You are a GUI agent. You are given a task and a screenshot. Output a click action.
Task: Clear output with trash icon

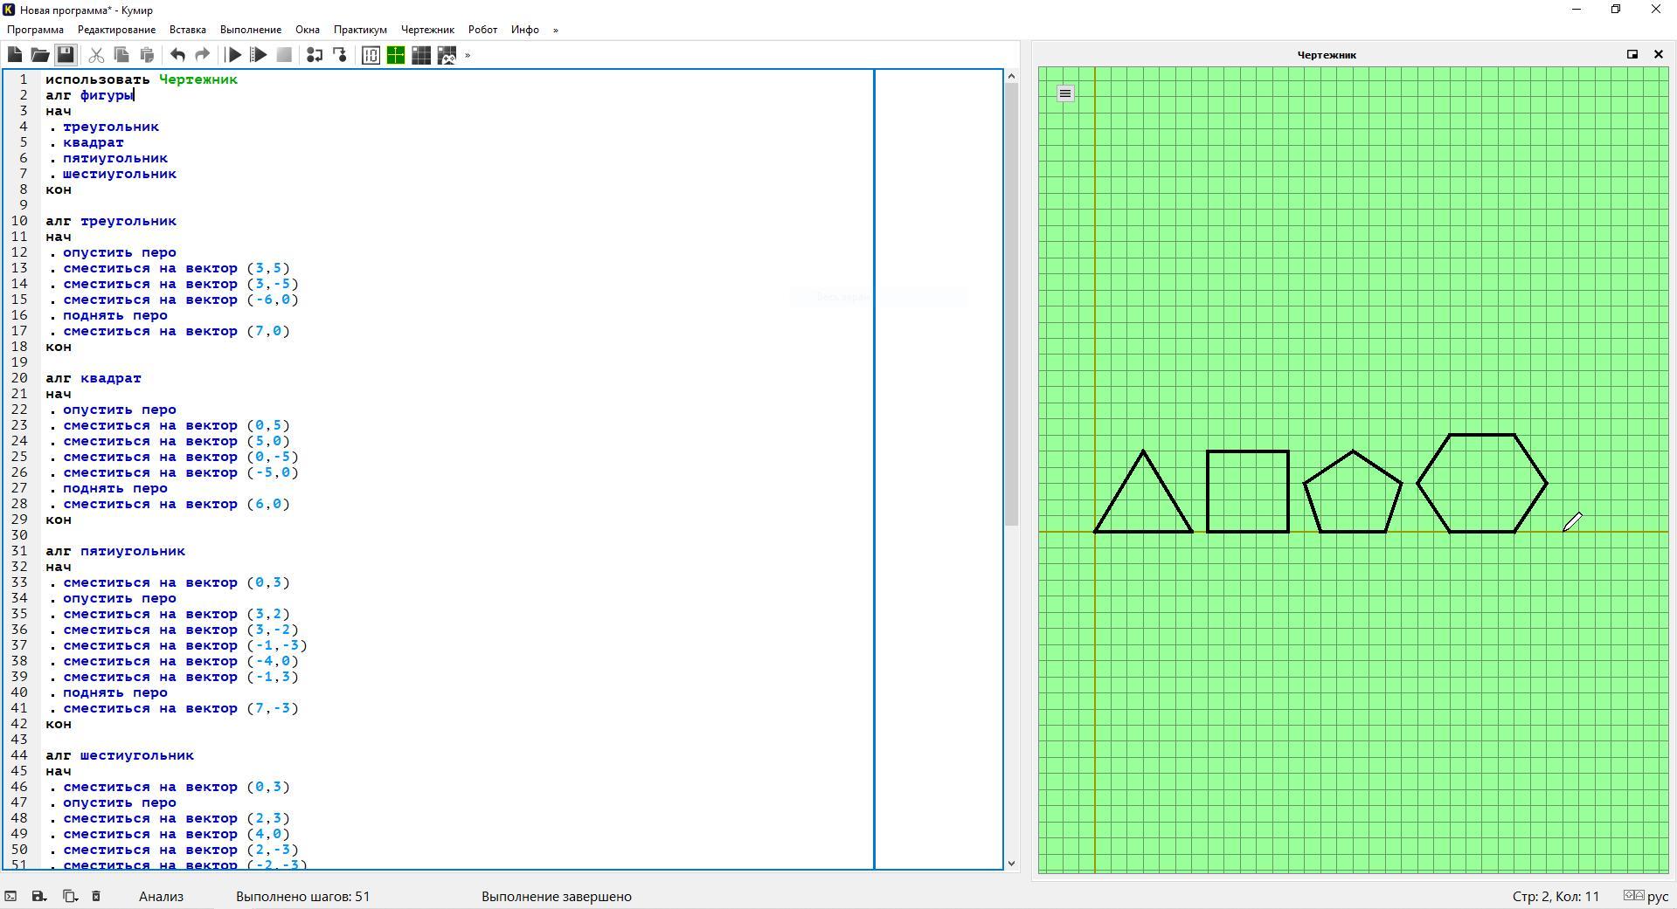pos(96,896)
